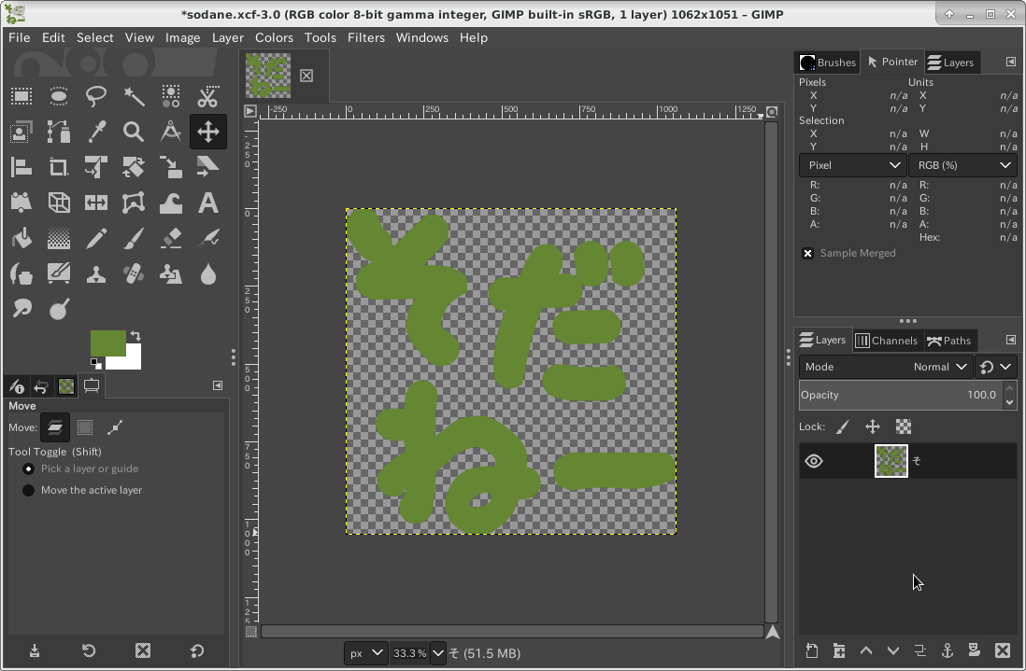Open the Pixel pointer info dropdown
The height and width of the screenshot is (671, 1026).
pyautogui.click(x=852, y=165)
